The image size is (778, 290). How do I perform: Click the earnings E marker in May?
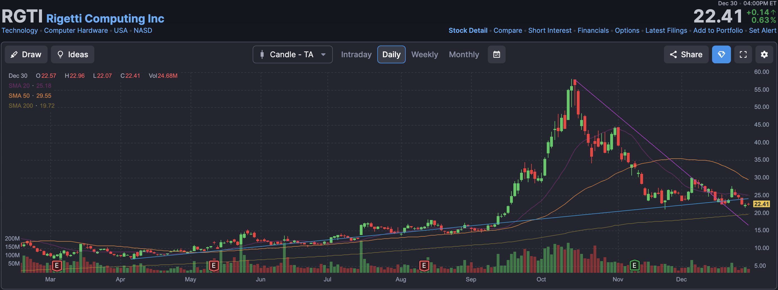(x=214, y=266)
